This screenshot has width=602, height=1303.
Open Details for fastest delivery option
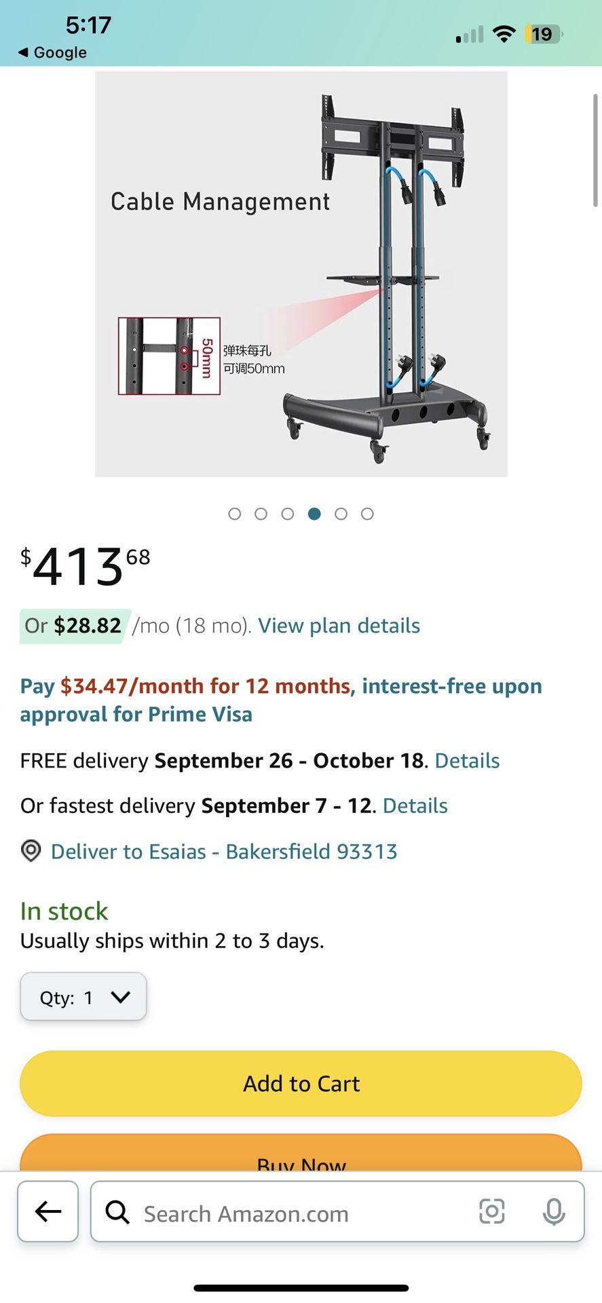coord(415,806)
